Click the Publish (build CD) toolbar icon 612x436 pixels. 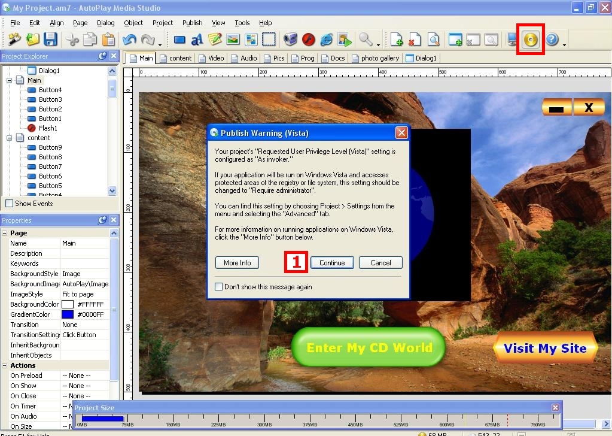pyautogui.click(x=530, y=40)
